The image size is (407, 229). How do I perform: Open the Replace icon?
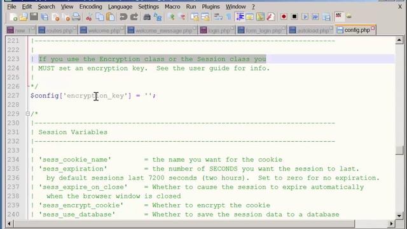pyautogui.click(x=158, y=17)
